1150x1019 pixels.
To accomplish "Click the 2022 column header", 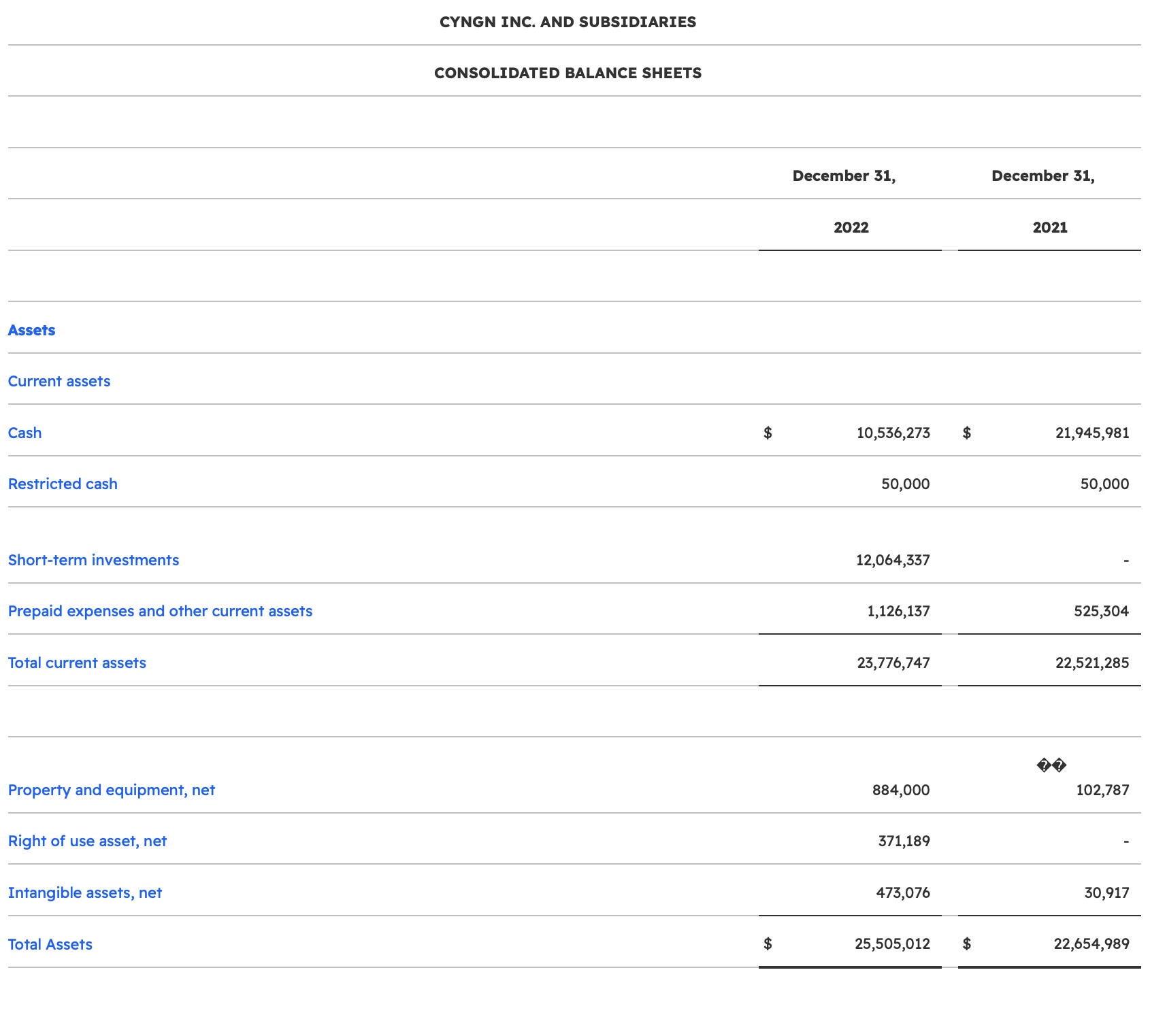I will coord(851,227).
